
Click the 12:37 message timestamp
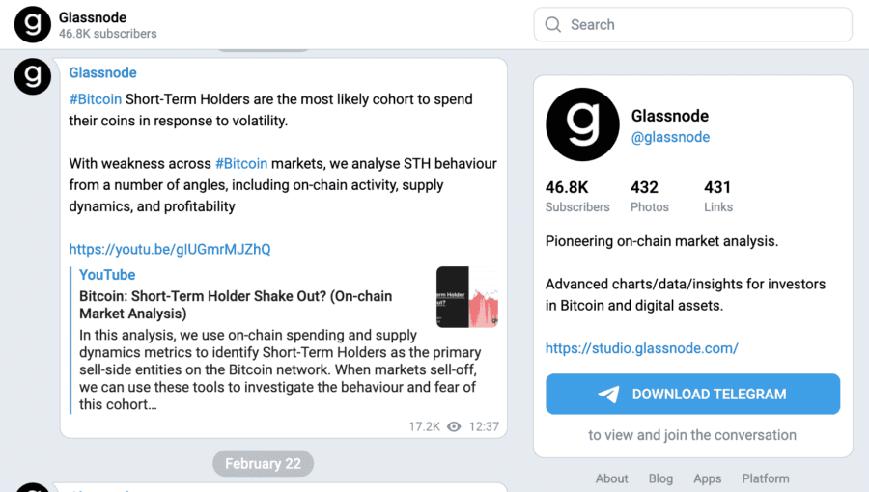click(x=484, y=426)
